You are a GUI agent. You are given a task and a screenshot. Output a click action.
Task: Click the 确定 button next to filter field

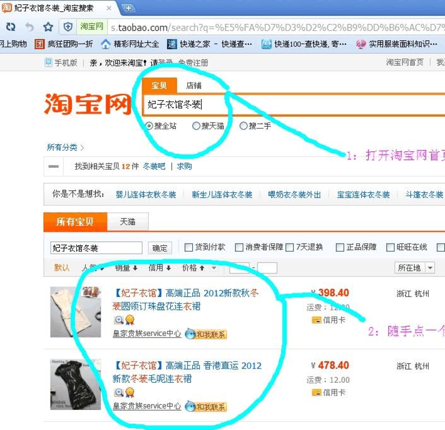tap(160, 248)
